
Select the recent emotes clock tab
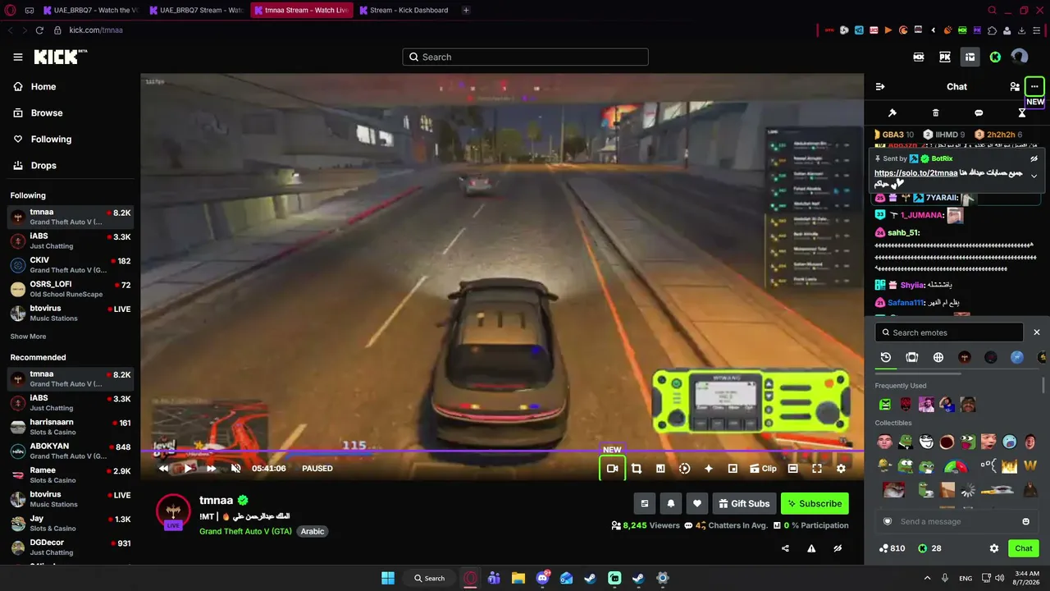tap(886, 357)
